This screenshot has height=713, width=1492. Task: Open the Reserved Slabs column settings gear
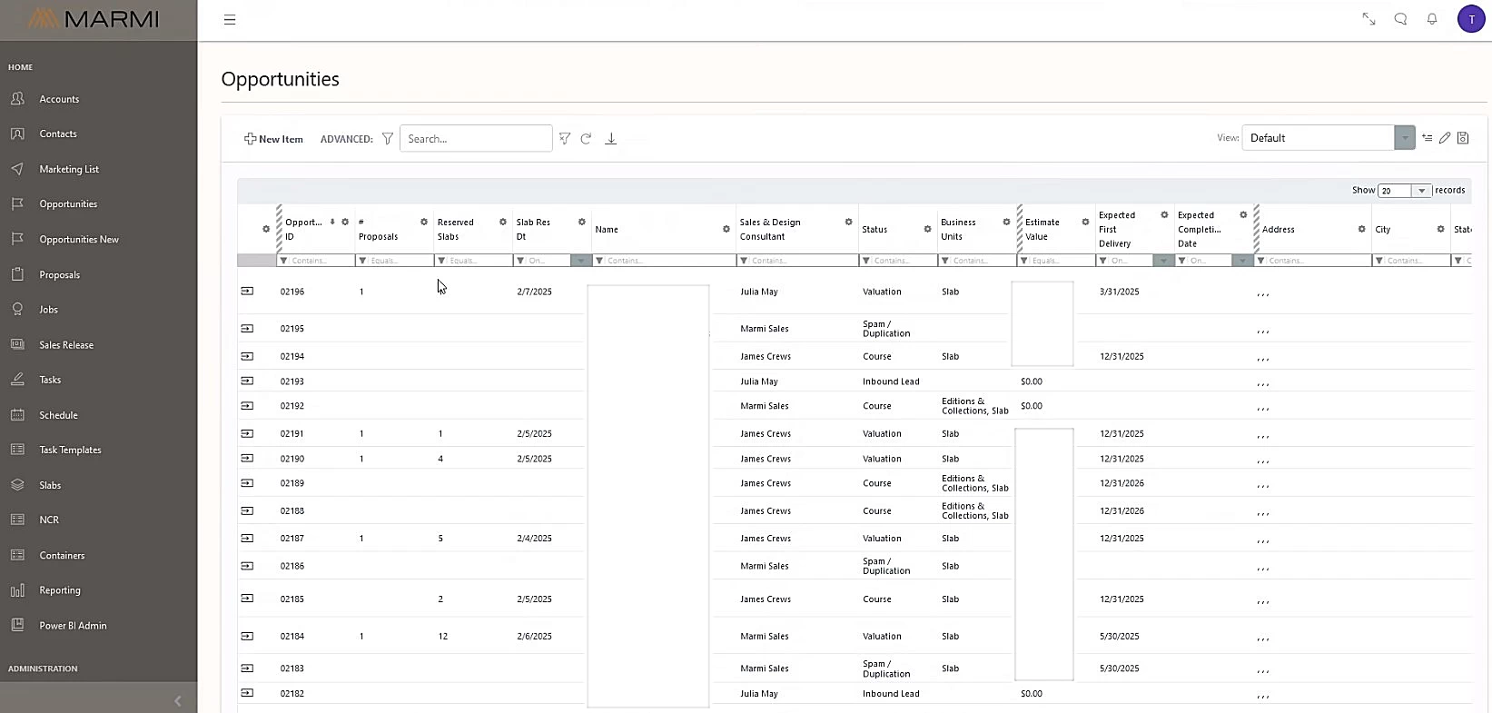[x=503, y=222]
